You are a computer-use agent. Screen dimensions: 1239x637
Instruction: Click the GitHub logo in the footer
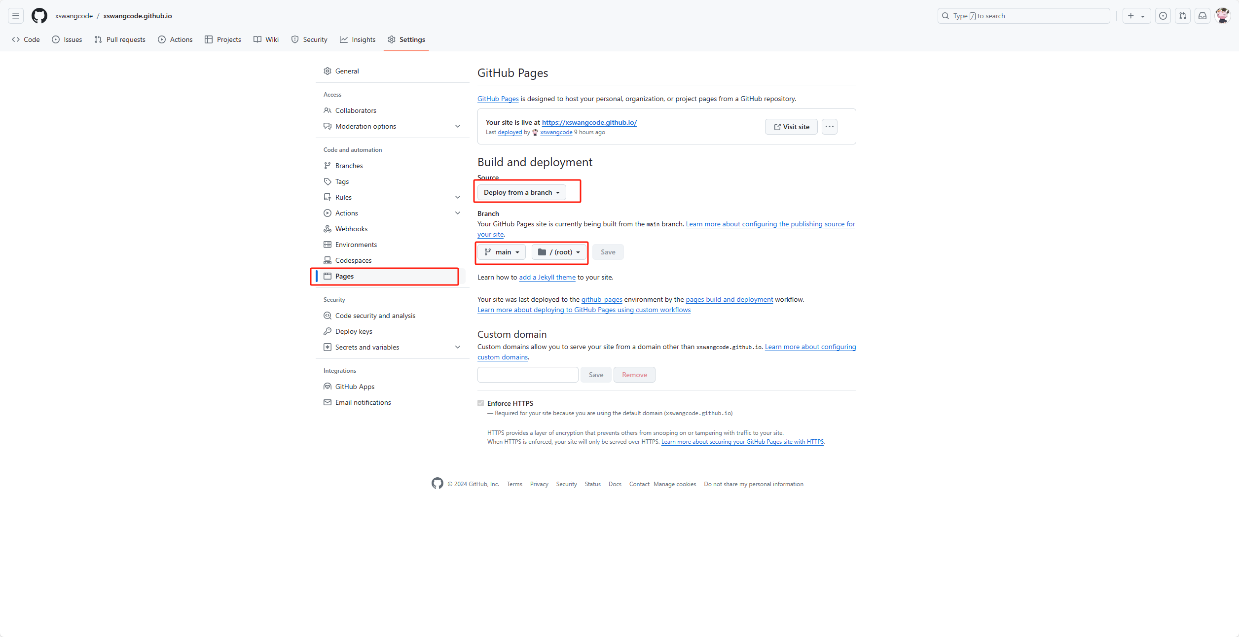437,484
